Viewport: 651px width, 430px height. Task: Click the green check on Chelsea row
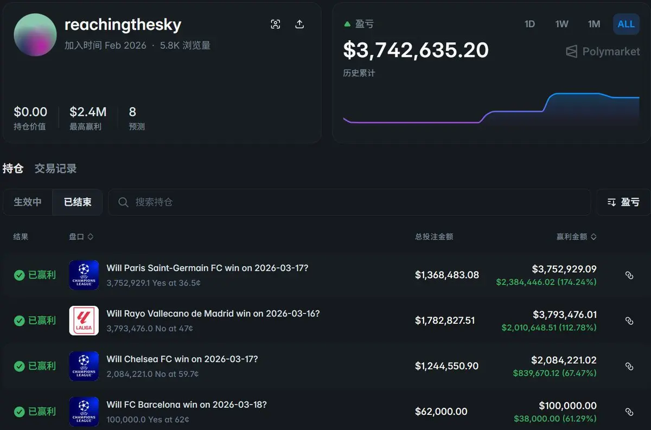click(x=20, y=366)
